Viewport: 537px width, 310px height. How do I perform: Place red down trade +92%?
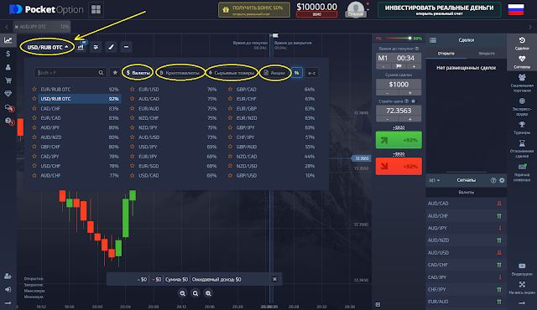(x=399, y=166)
